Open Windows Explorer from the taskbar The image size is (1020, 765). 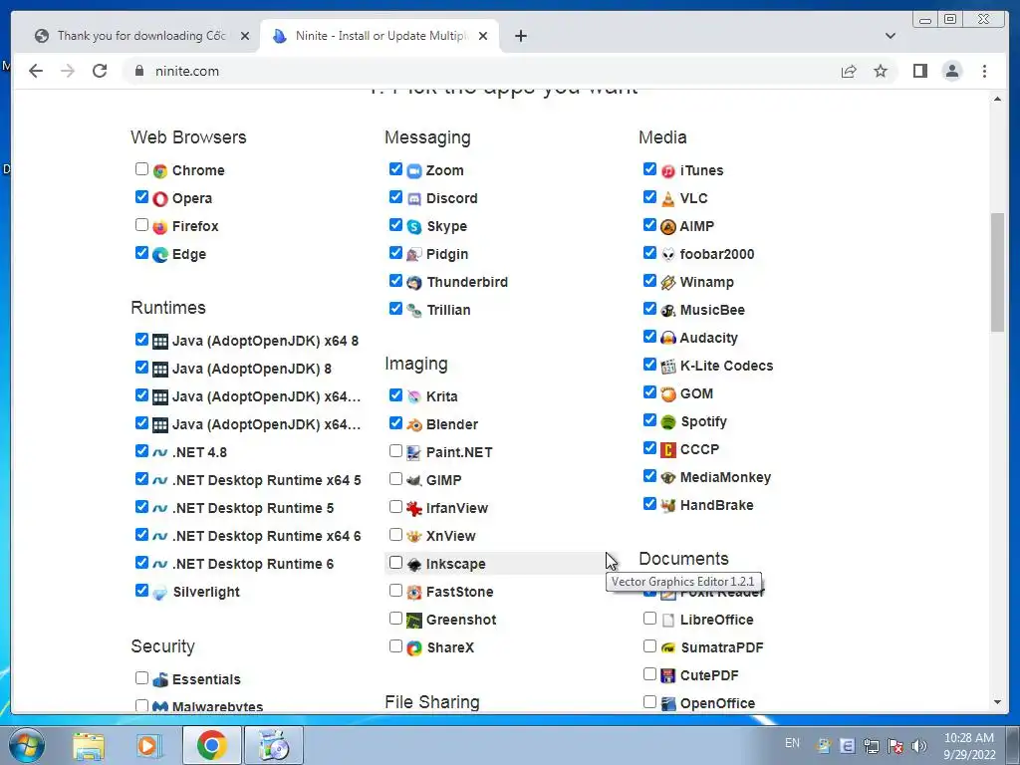[x=88, y=745]
